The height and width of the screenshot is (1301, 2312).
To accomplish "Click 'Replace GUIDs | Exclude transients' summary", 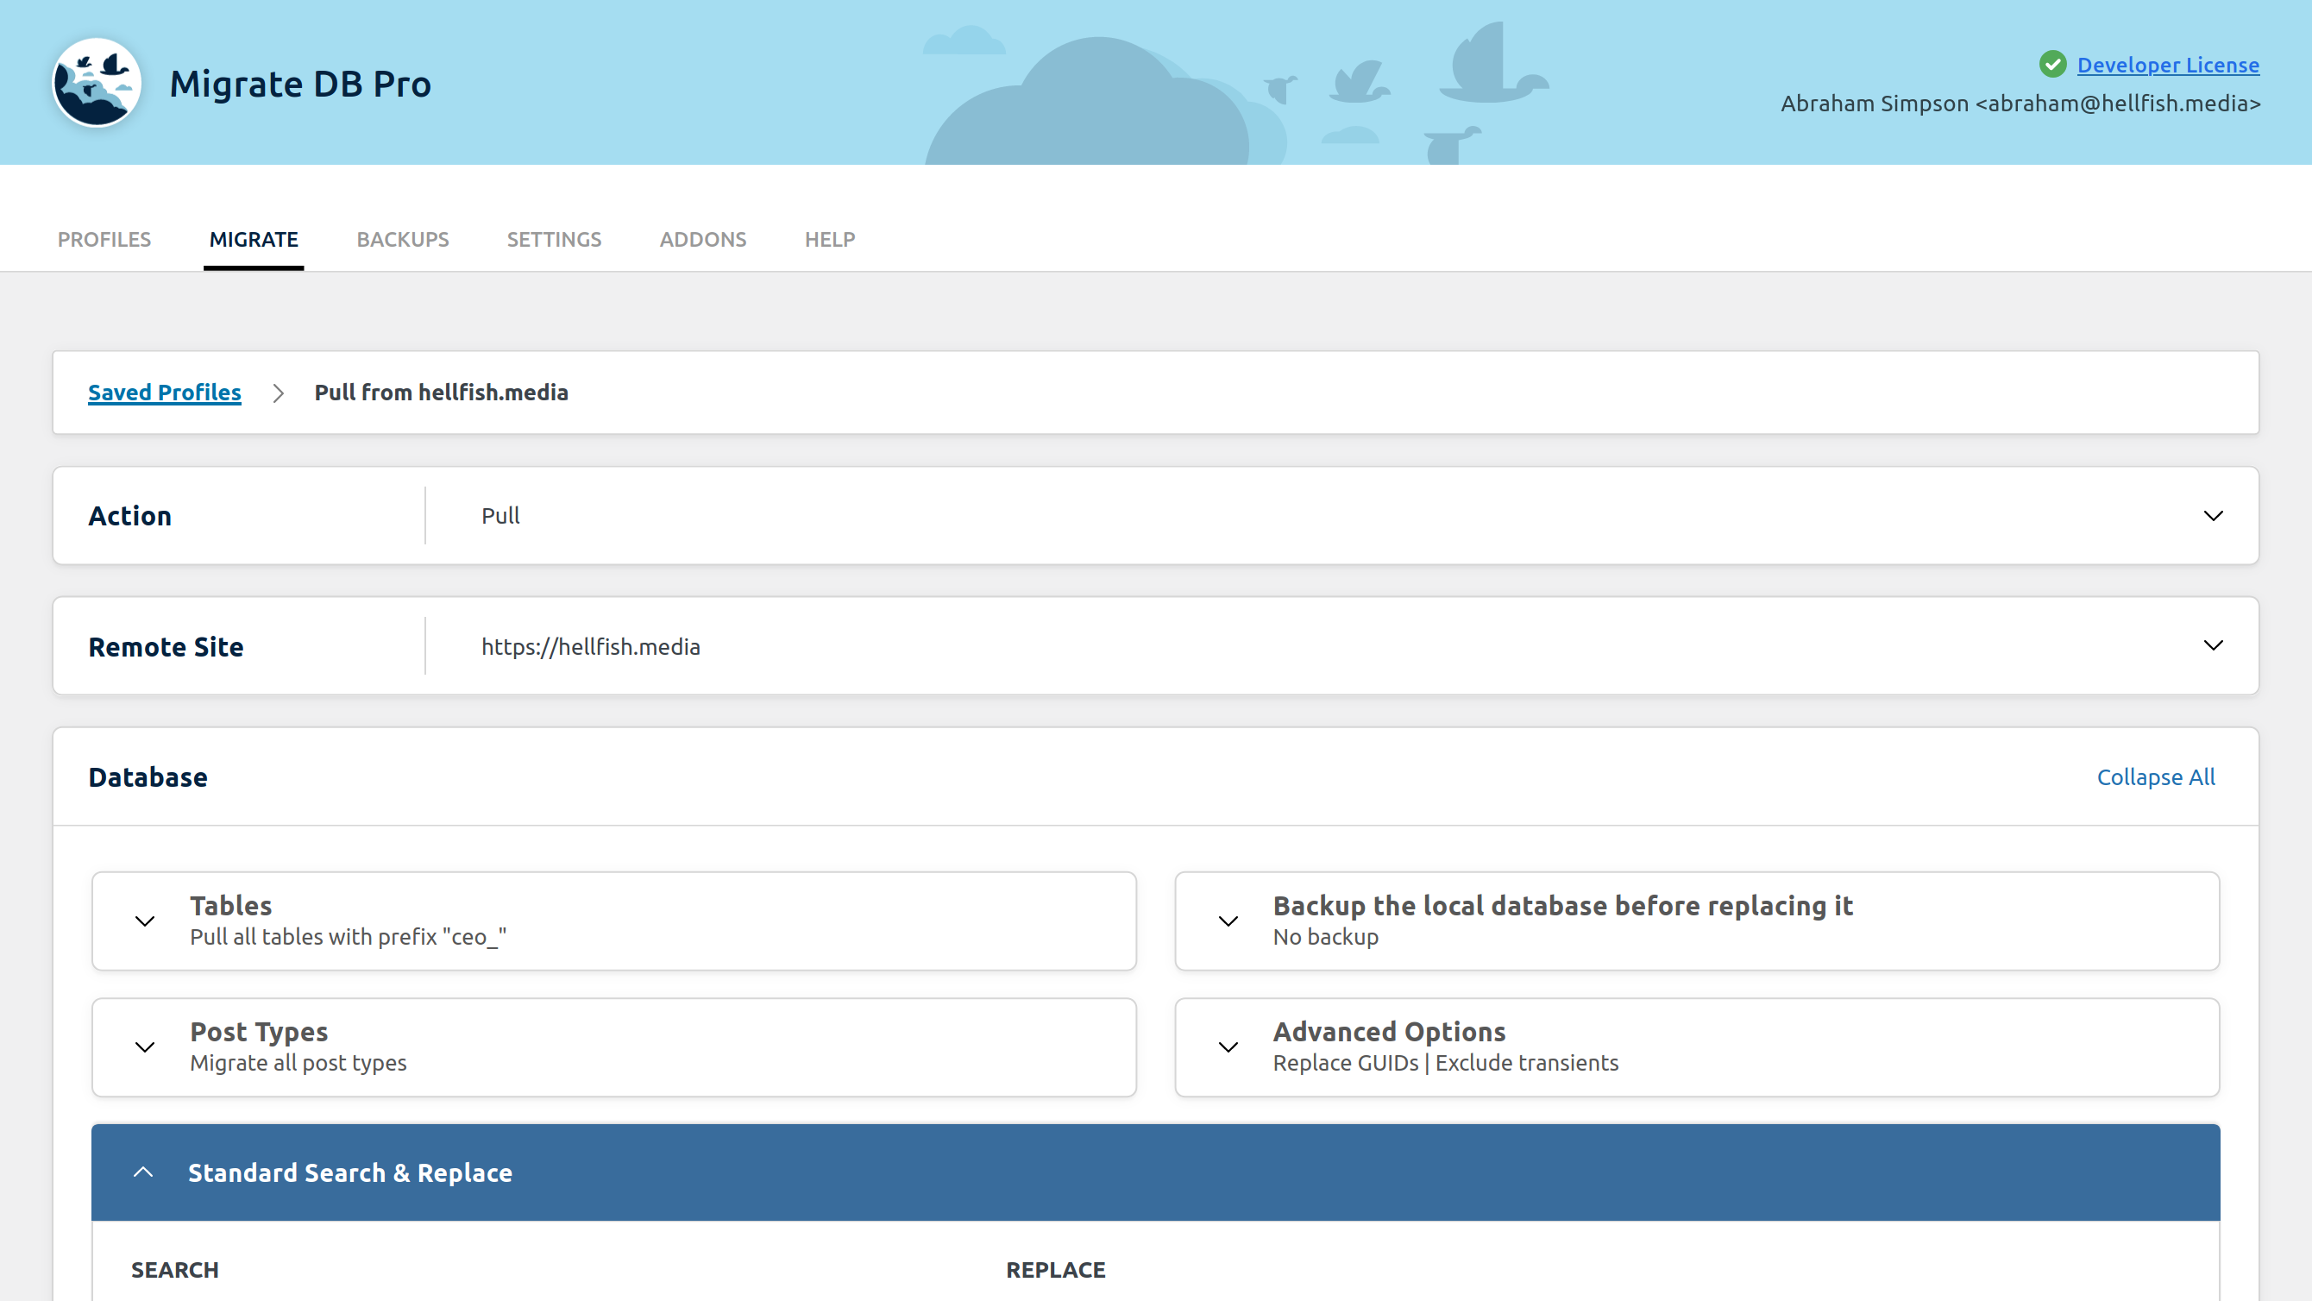I will (x=1445, y=1063).
